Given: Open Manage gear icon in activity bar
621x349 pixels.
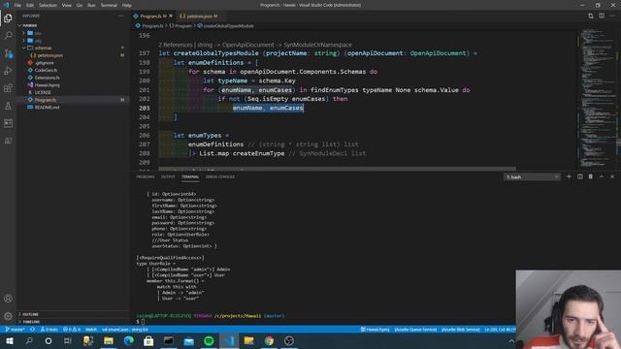Looking at the screenshot, I should pyautogui.click(x=8, y=316).
